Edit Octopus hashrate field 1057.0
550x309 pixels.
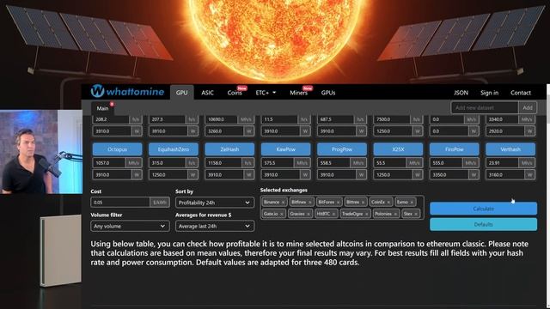click(109, 163)
